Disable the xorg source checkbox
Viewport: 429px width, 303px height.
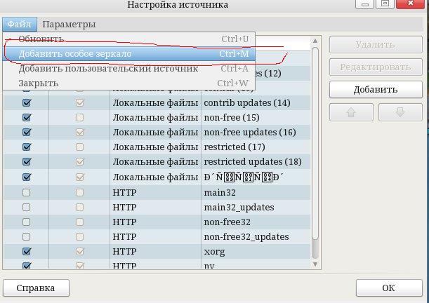point(27,251)
